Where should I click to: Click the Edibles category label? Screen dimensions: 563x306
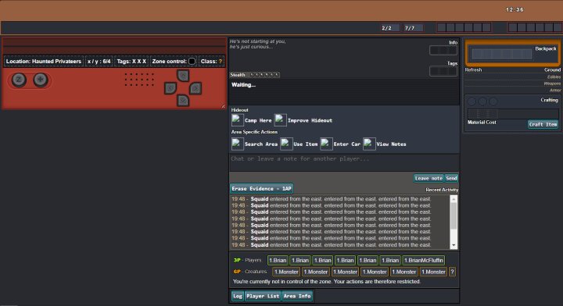coord(554,77)
